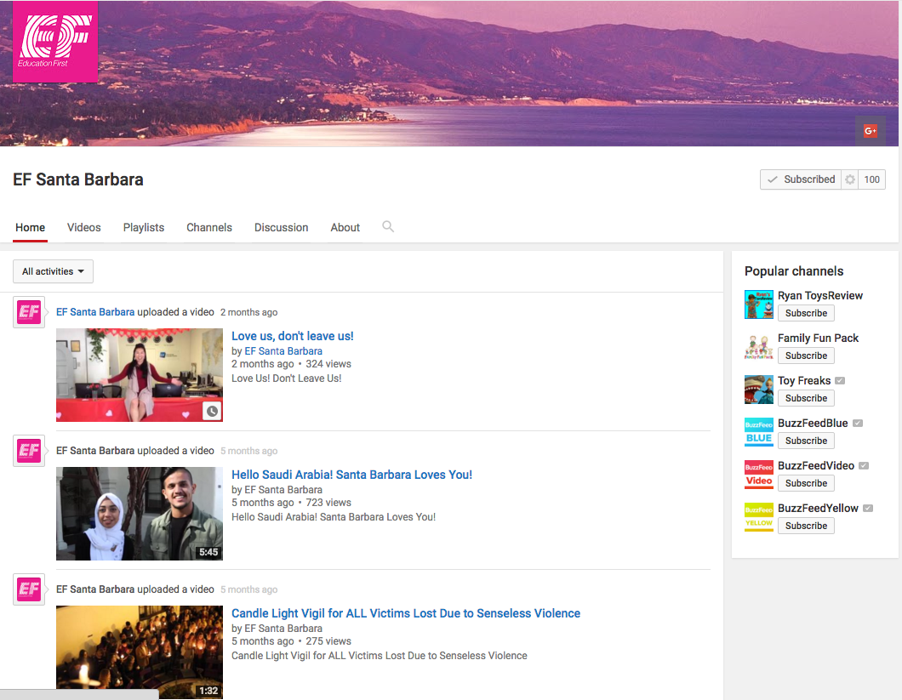Subscribe to BuzzFeedYellow
902x700 pixels.
(806, 526)
